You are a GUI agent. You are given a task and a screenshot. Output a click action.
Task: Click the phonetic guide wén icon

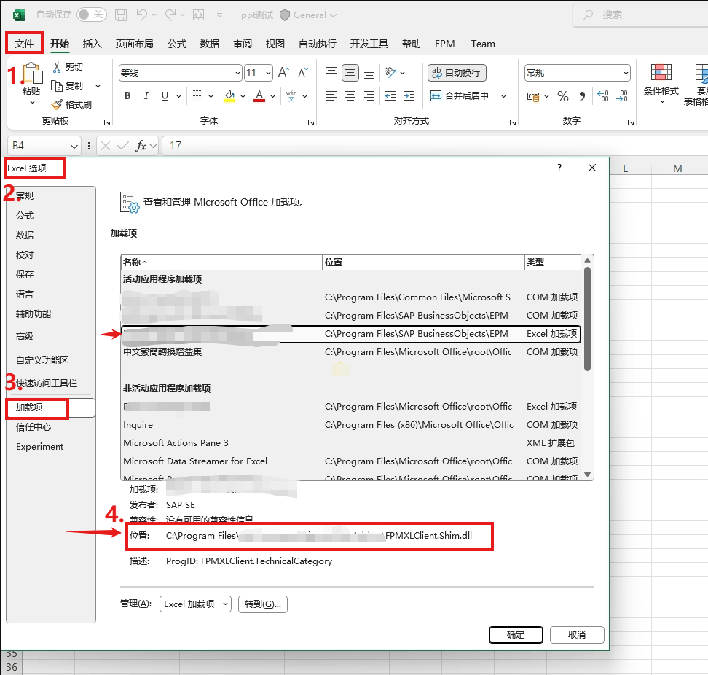[291, 95]
